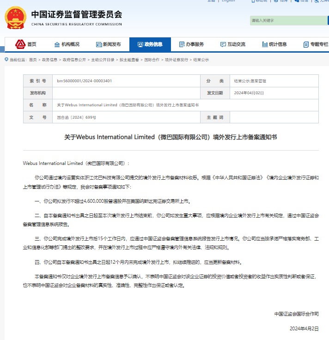Image resolution: width=329 pixels, height=340 pixels.
Task: Go to 境外证券发行 breadcrumb link
Action: [x=177, y=60]
